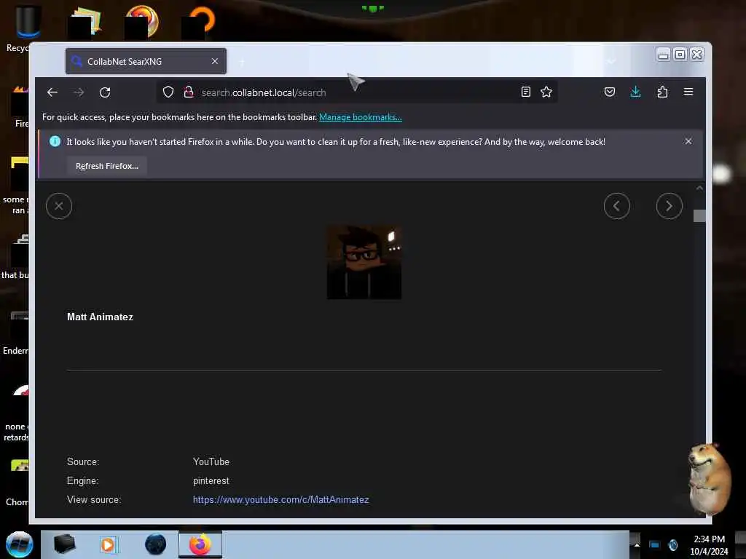The height and width of the screenshot is (559, 746).
Task: Open the Windows Start menu
Action: [x=20, y=544]
